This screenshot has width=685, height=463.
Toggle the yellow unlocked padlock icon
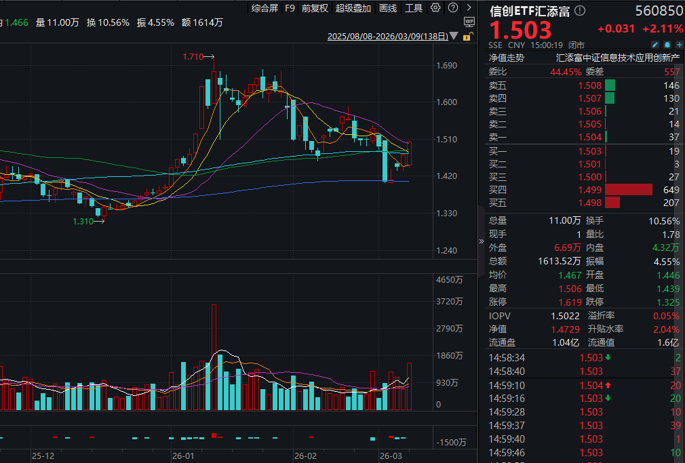coord(467,38)
